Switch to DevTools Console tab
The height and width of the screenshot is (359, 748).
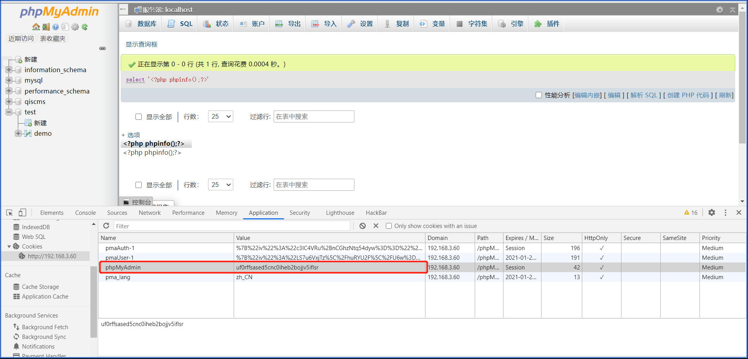(85, 212)
